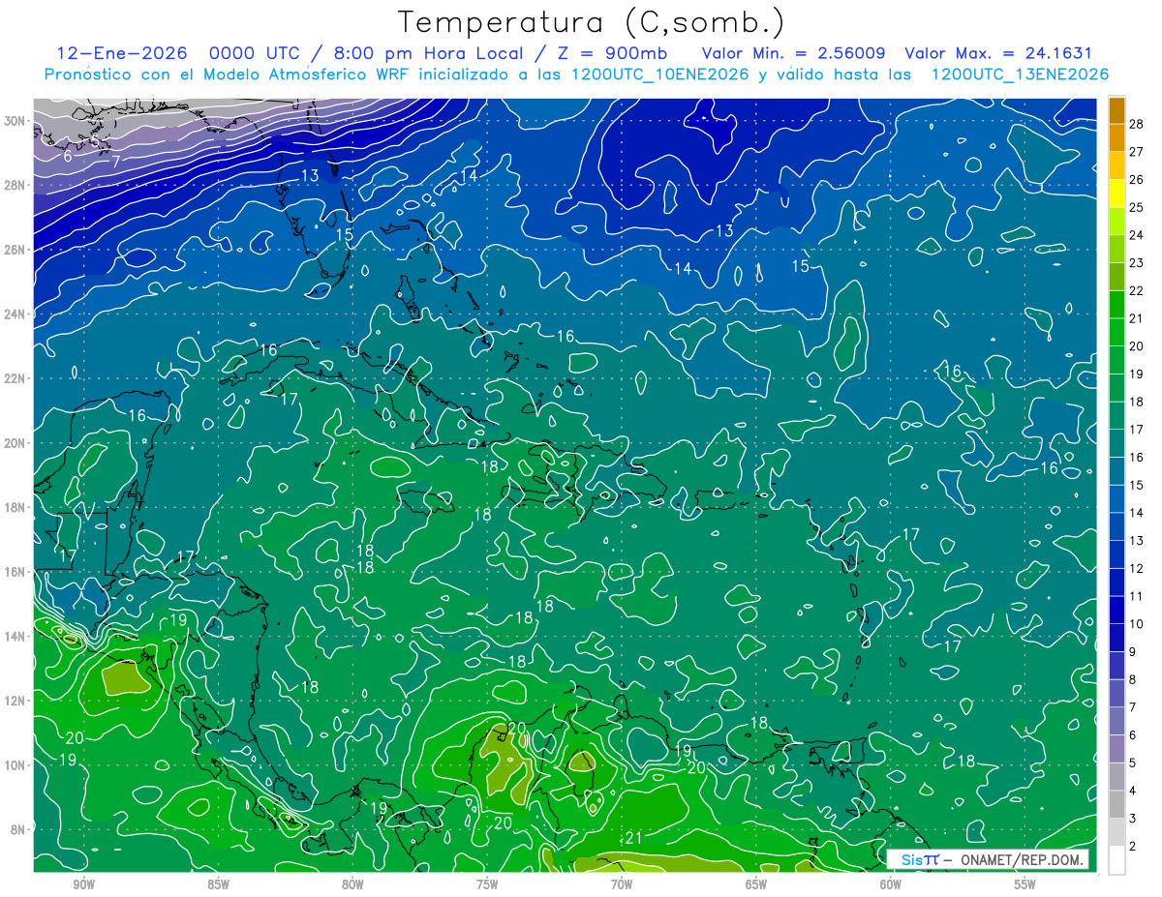Select the 'Z = 900mb' pressure level text
Screen dimensions: 1162x897
[611, 53]
